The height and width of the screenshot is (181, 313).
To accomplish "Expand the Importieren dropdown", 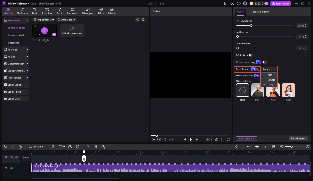I will (43, 19).
